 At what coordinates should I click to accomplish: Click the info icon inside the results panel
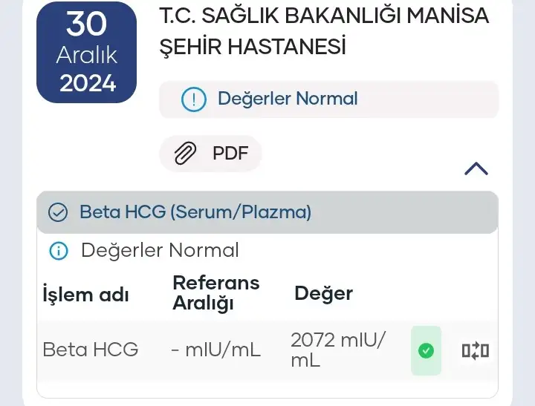point(58,251)
